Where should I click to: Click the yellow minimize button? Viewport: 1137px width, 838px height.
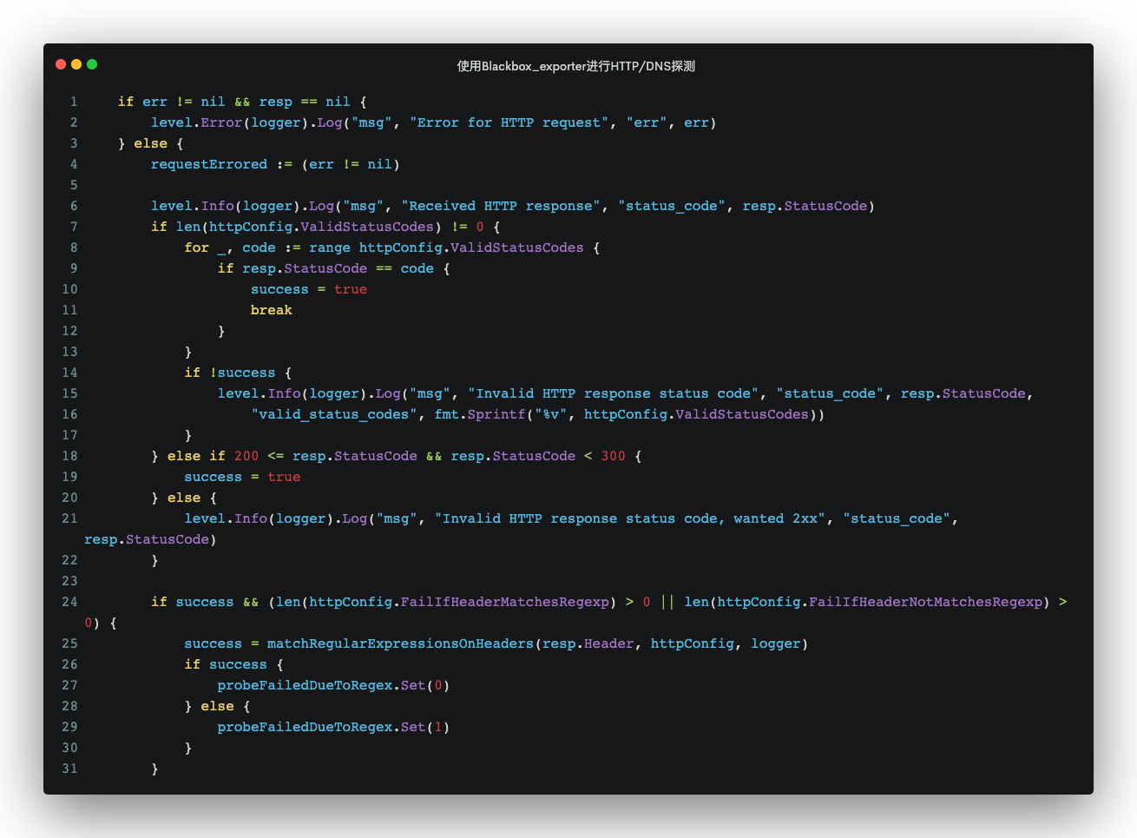pos(76,64)
